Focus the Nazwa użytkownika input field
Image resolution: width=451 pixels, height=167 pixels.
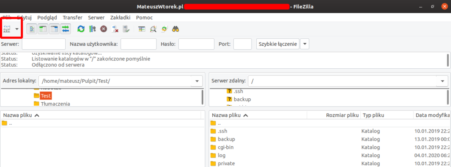[139, 44]
